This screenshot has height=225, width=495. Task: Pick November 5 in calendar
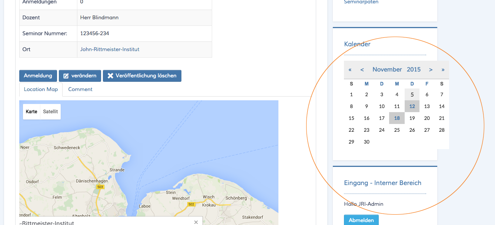tap(412, 95)
